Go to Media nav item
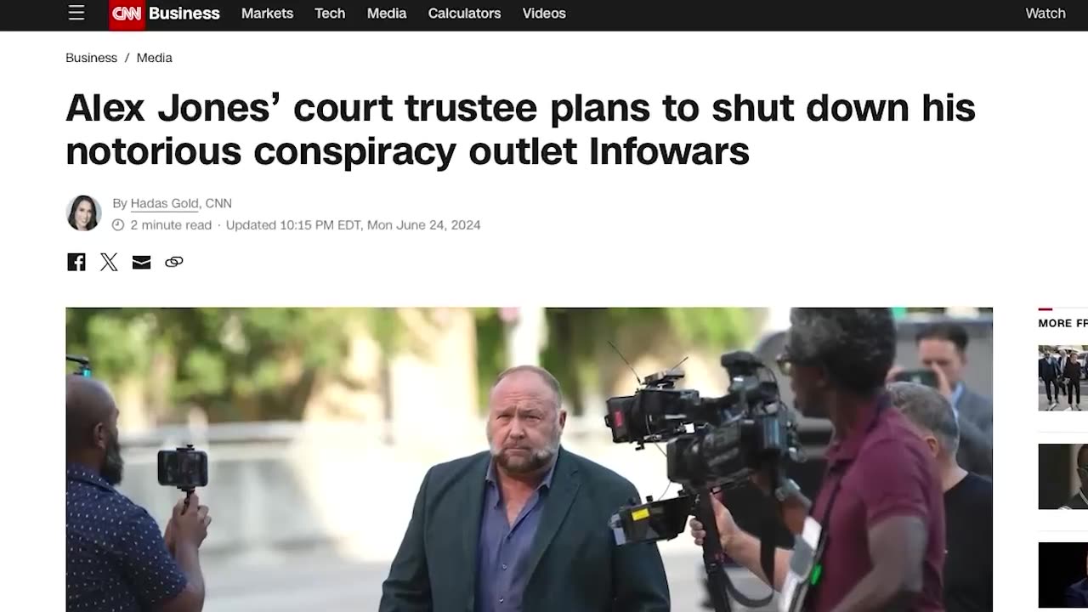 (387, 14)
